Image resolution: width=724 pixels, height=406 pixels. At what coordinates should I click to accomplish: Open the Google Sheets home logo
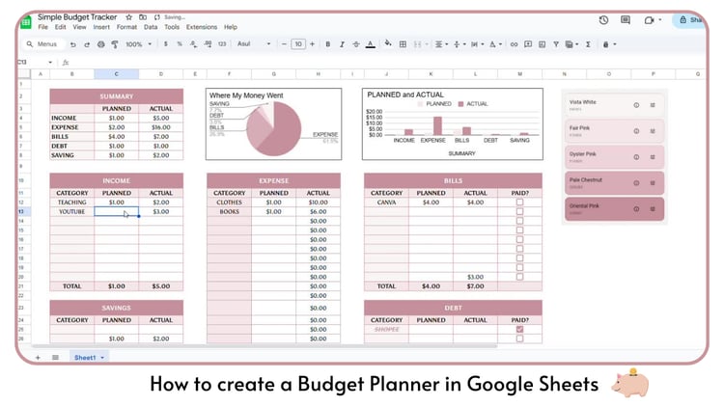point(25,21)
